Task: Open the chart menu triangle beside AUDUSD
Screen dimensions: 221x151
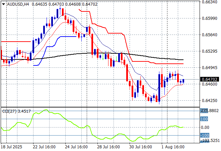Action: point(4,4)
